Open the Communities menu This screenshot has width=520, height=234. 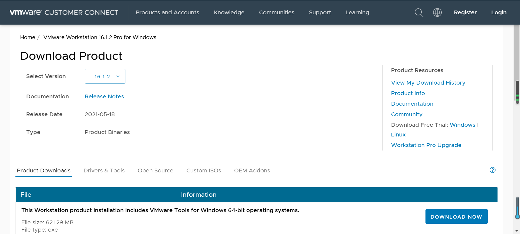point(277,12)
